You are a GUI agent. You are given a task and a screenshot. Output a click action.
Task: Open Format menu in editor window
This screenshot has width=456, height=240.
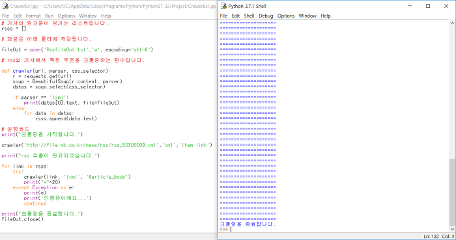(33, 16)
